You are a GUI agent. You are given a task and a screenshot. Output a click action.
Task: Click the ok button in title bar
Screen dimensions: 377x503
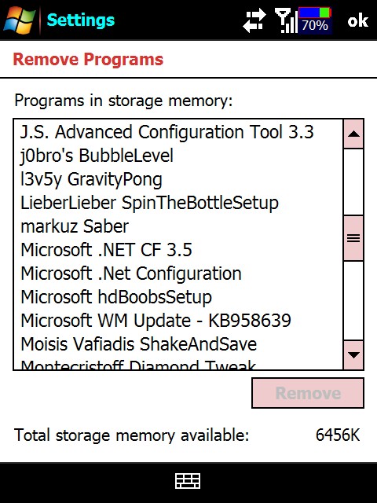[358, 20]
